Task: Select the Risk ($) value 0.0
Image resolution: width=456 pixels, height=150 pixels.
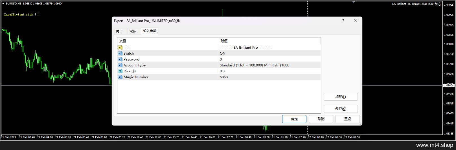Action: tap(270, 71)
